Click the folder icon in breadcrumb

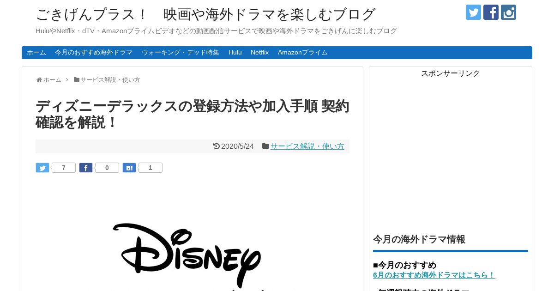[77, 79]
